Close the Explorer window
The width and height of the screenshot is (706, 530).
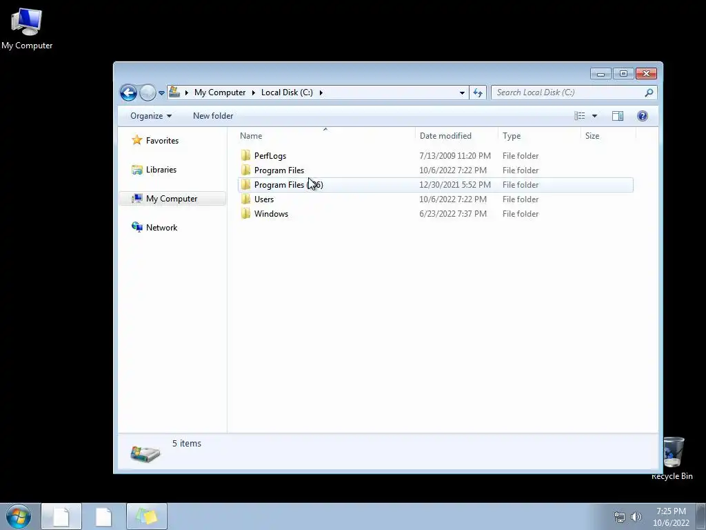coord(647,73)
